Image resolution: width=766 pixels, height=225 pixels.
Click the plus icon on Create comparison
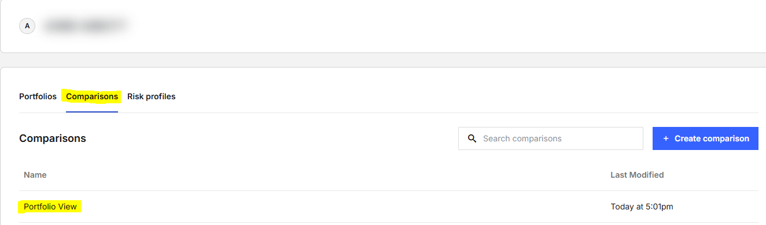click(666, 138)
